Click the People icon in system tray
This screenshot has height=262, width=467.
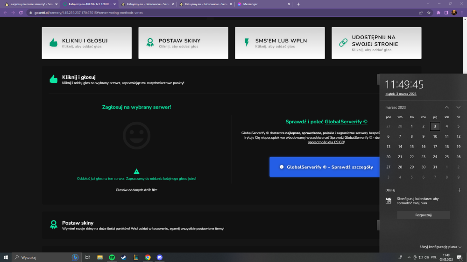[400, 257]
